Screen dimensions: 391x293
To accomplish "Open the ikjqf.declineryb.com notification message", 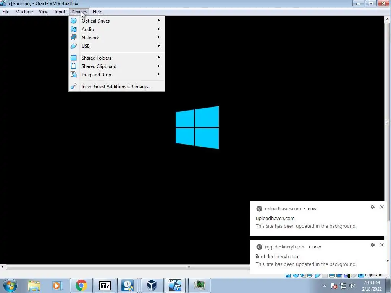I will point(306,264).
